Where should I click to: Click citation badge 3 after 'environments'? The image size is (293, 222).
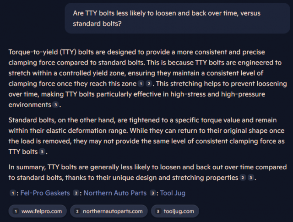click(55, 105)
